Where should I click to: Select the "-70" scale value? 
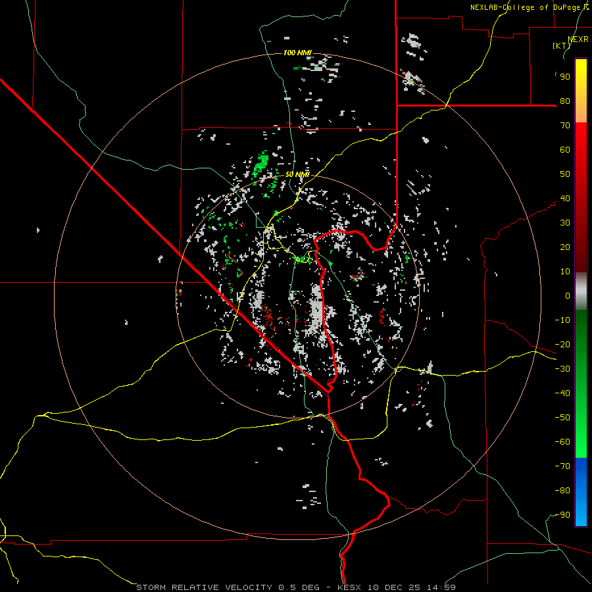coord(562,466)
